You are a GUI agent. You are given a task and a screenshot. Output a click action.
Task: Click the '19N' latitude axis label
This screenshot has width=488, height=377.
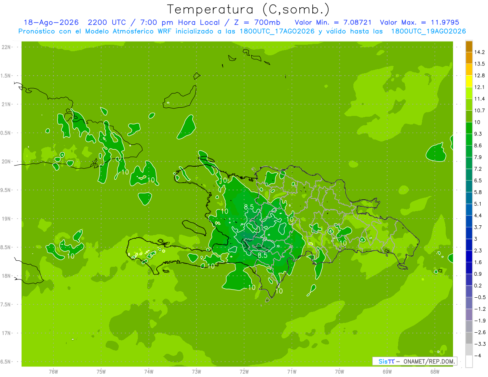tap(7, 218)
